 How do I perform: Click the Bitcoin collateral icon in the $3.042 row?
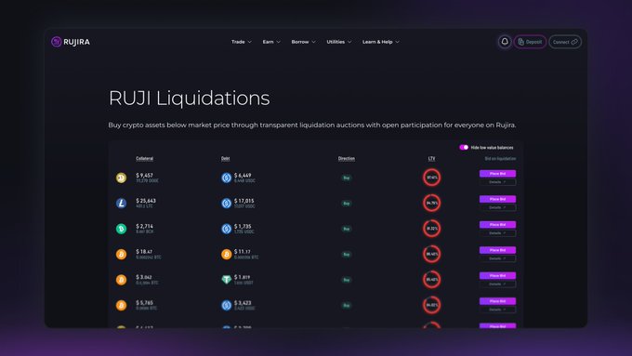(x=121, y=280)
